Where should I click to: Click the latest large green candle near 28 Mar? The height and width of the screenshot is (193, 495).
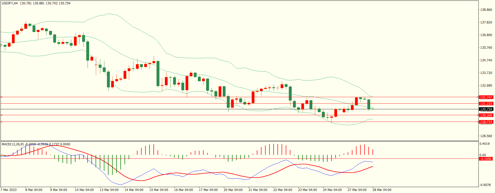point(369,104)
